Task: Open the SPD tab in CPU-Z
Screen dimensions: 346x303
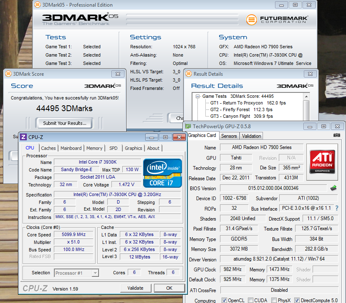Action: point(114,148)
